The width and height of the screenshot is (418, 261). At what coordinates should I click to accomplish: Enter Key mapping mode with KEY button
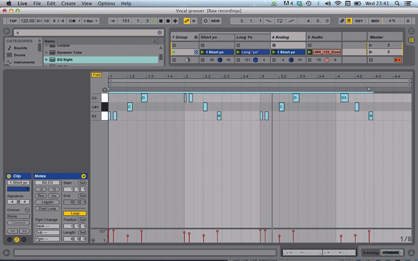pos(359,21)
